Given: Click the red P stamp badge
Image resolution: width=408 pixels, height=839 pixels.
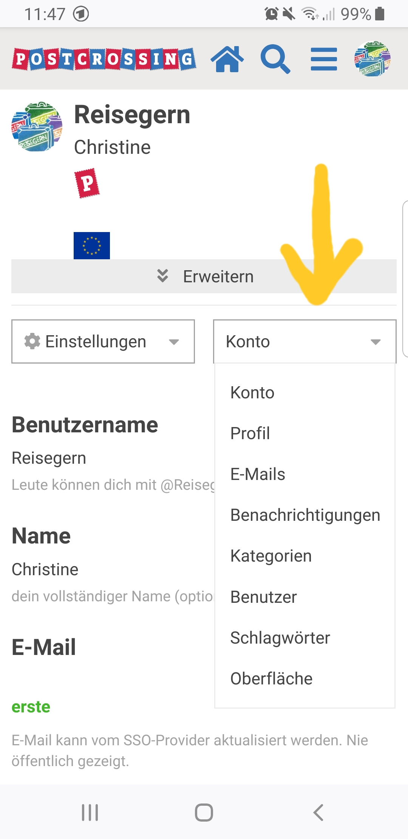Looking at the screenshot, I should 87,183.
